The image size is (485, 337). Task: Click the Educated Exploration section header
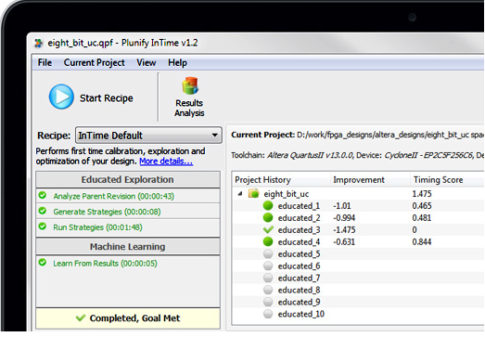pos(128,179)
